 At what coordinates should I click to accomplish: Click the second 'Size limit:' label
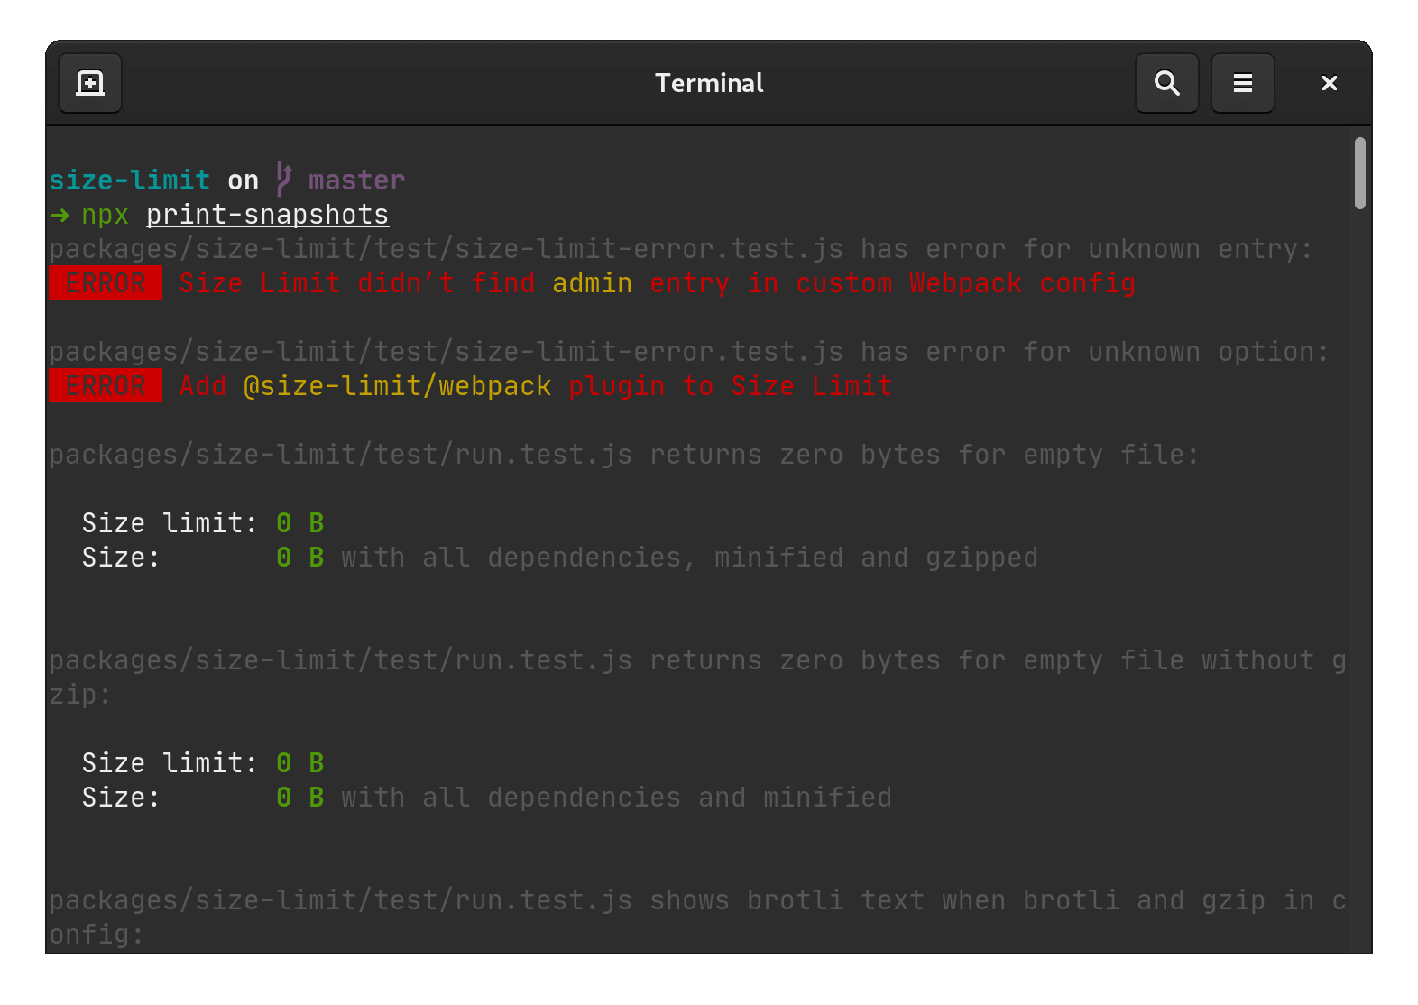coord(170,763)
